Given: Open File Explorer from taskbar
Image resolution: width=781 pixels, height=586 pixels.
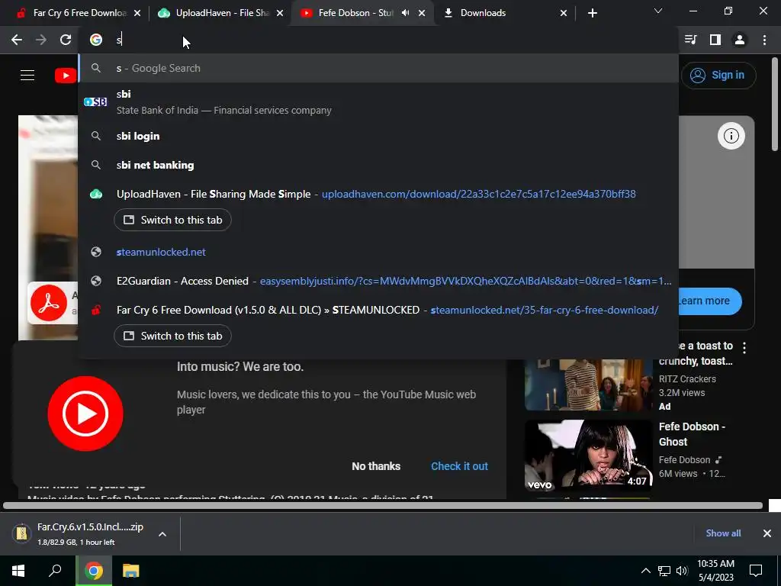Looking at the screenshot, I should (131, 571).
